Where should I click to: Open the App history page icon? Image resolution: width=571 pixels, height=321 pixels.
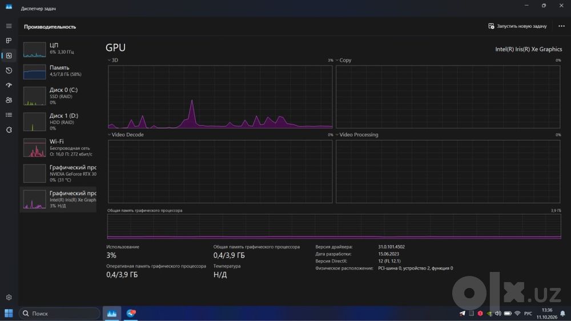(9, 71)
